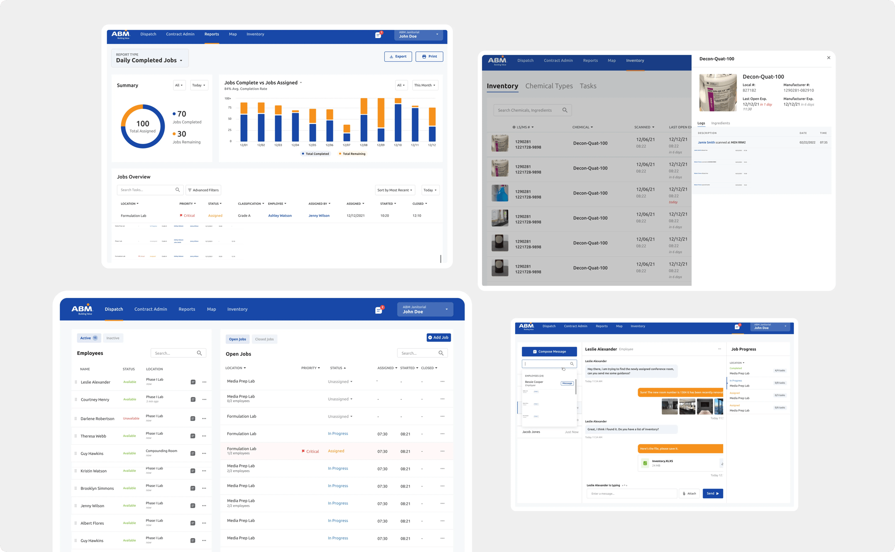Viewport: 895px width, 552px height.
Task: Click Attach button in chat
Action: [689, 493]
